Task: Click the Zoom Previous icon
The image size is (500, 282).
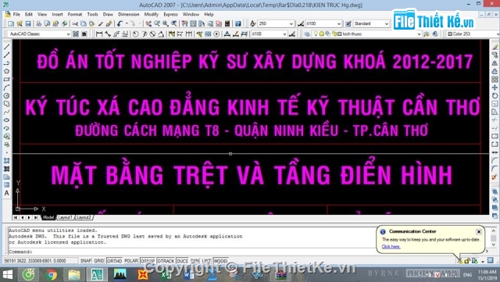Action: (x=173, y=23)
